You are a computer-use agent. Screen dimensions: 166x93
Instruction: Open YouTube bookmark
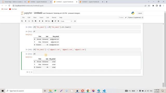13,9
